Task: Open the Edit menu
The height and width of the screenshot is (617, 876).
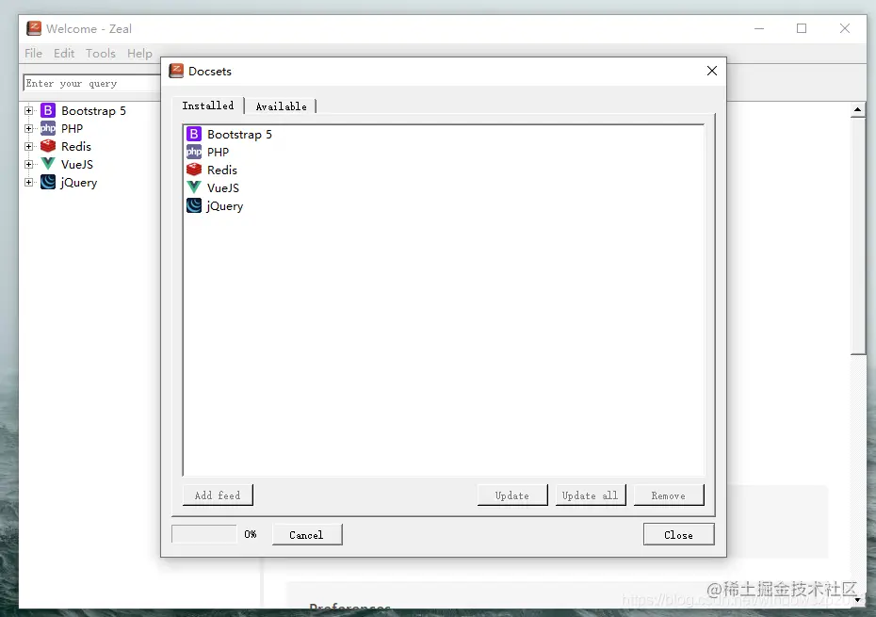Action: (x=64, y=53)
